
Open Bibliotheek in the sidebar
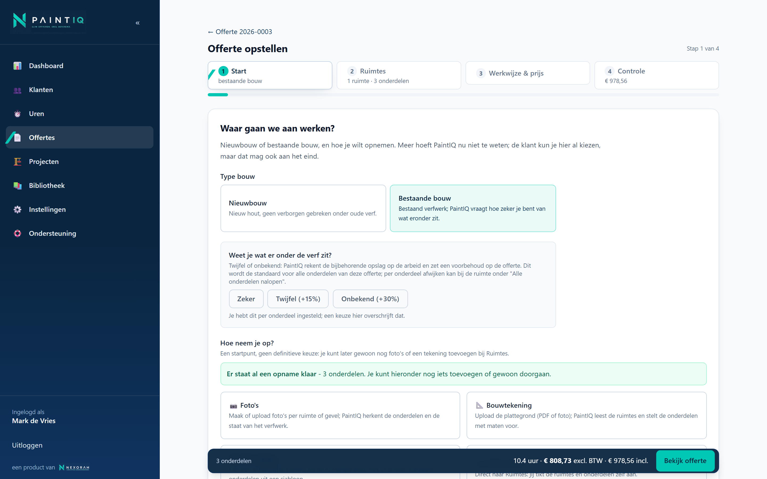tap(80, 186)
